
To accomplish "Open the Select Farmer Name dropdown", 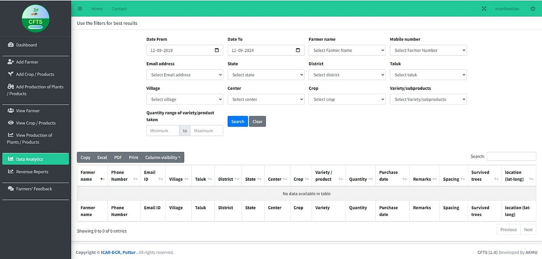I will pyautogui.click(x=346, y=50).
